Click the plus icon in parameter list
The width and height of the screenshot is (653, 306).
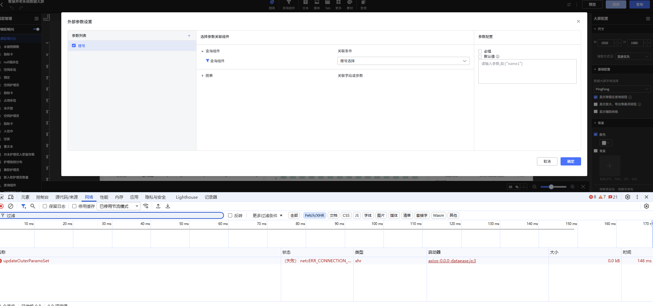189,36
